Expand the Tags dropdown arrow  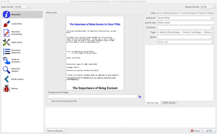coord(212,32)
